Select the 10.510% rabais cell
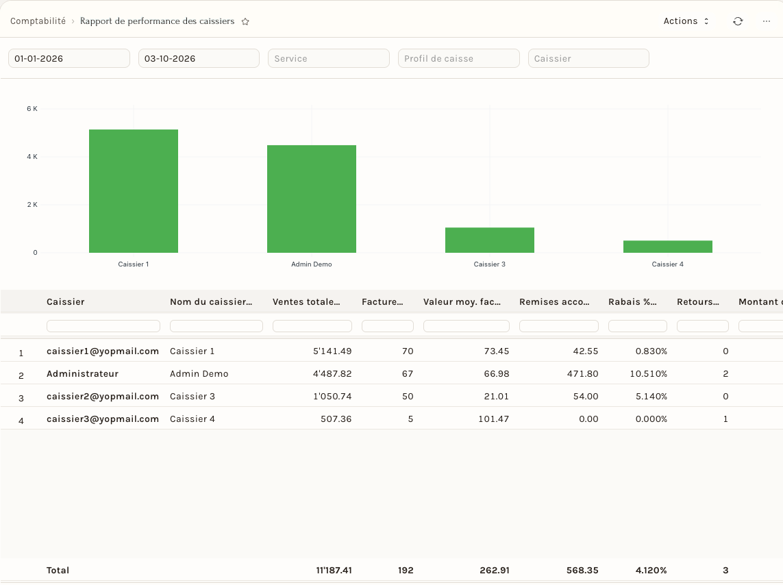The height and width of the screenshot is (585, 783). coord(648,374)
